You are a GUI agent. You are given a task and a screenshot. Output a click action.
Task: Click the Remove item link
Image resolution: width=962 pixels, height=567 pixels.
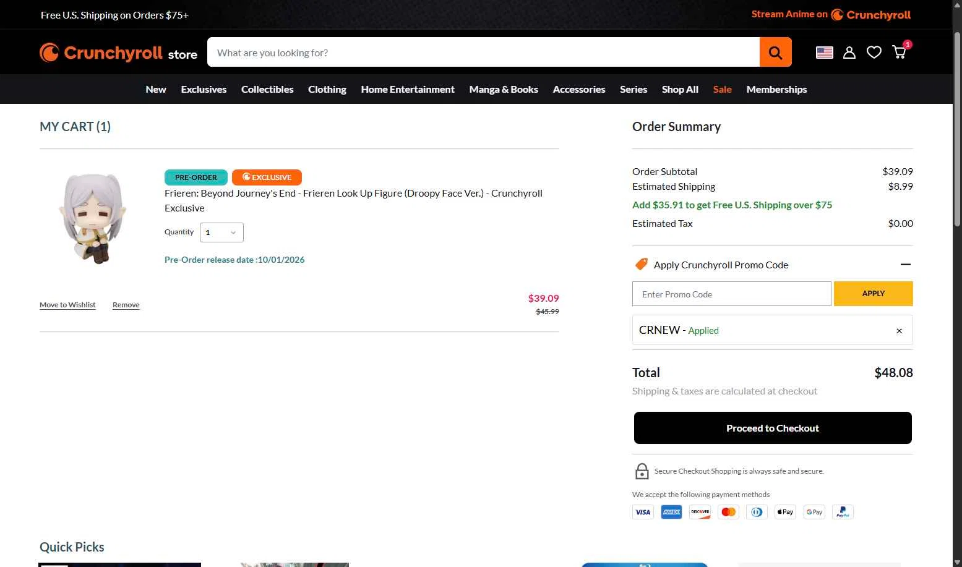coord(126,305)
